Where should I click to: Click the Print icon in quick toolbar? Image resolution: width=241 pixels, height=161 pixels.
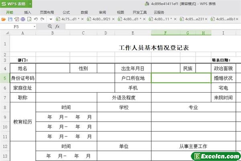pyautogui.click(x=23, y=19)
